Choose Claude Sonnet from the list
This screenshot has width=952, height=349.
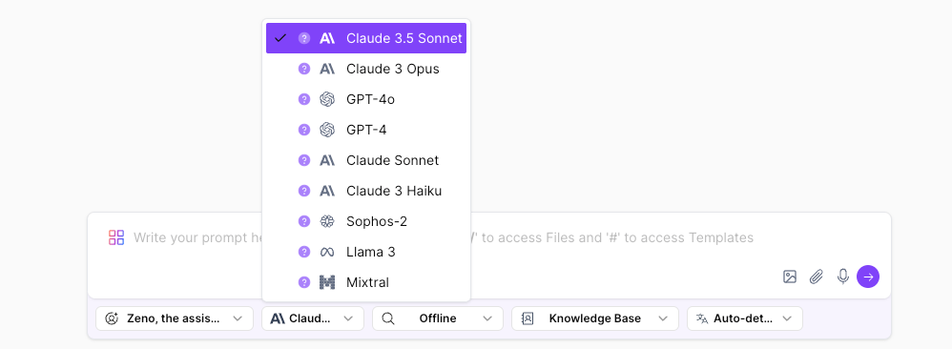coord(366,160)
